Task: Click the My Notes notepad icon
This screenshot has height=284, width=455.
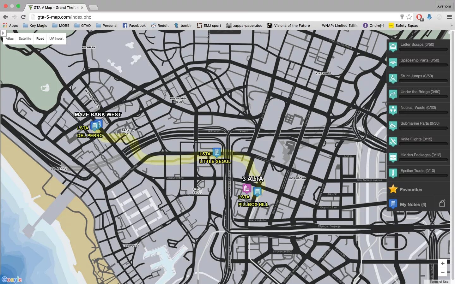Action: pyautogui.click(x=393, y=204)
